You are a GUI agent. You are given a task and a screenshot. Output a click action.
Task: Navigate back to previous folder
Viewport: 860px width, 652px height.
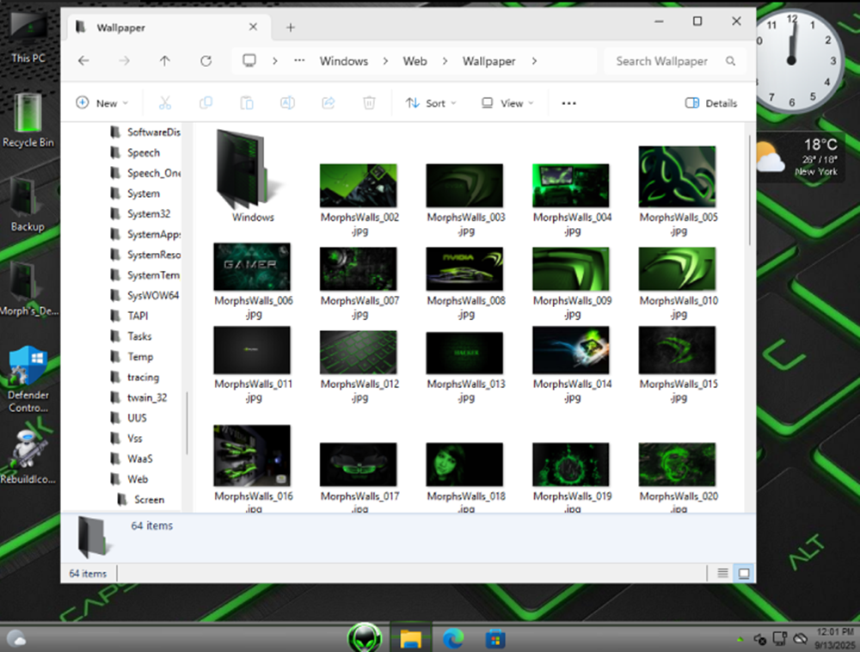pos(83,61)
